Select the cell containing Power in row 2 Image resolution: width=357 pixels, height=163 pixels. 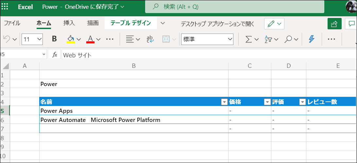(134, 84)
